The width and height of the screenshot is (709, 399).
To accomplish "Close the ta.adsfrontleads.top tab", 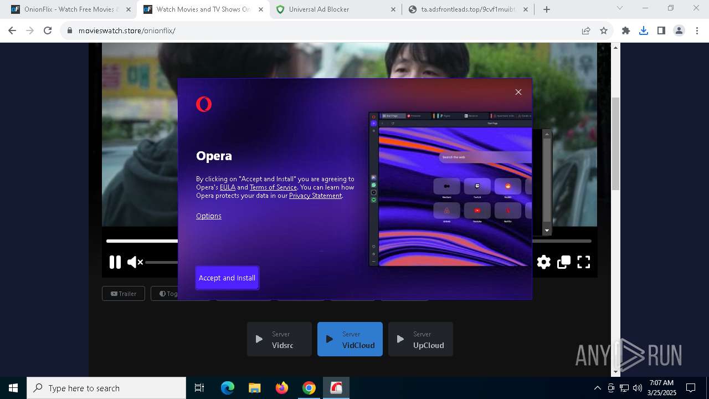I will tap(525, 9).
